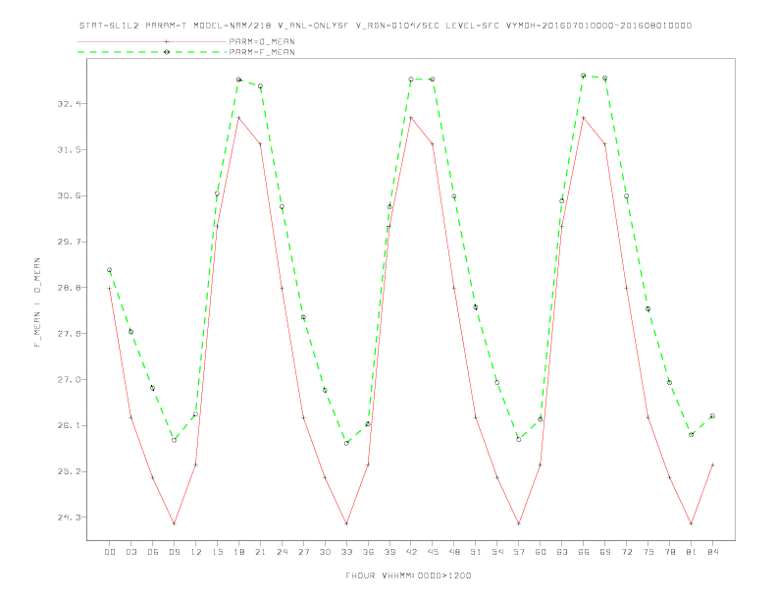Click x-axis forecast hour label 57
Image resolution: width=777 pixels, height=601 pixels.
click(x=519, y=552)
